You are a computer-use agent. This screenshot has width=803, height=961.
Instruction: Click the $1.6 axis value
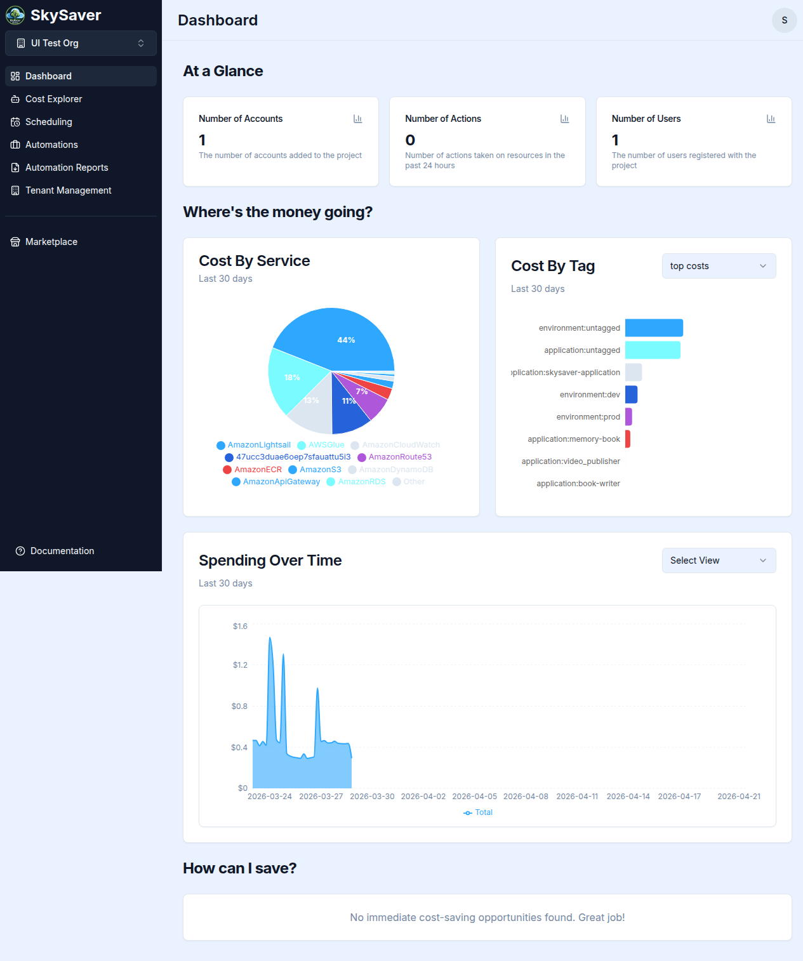click(x=240, y=626)
